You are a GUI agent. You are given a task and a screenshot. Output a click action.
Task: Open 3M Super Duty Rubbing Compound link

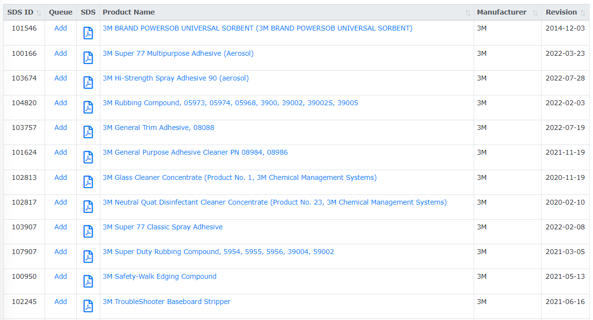[x=218, y=252]
